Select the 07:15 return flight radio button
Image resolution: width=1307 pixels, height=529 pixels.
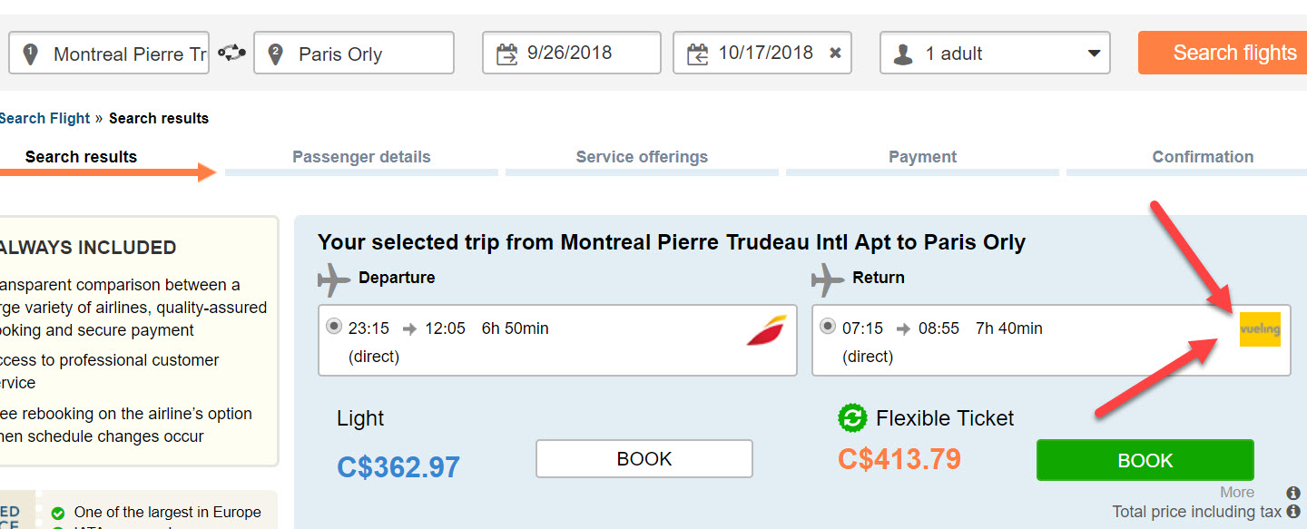point(827,327)
